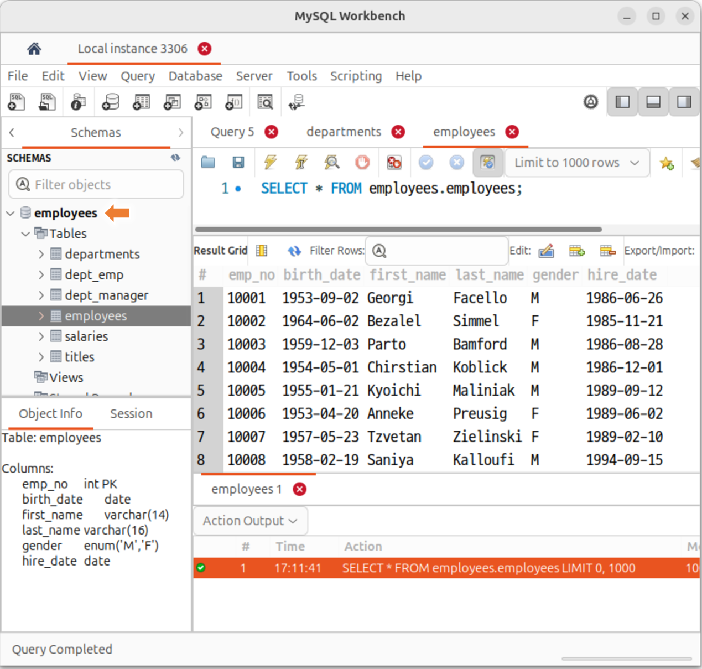Toggle left sidebar panel visibility
Image resolution: width=702 pixels, height=669 pixels.
click(622, 102)
